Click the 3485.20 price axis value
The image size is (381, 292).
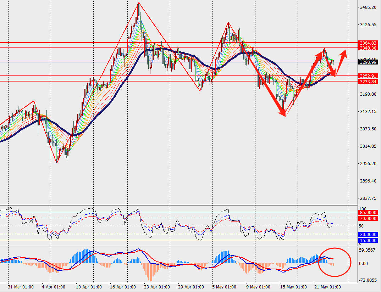click(x=368, y=7)
